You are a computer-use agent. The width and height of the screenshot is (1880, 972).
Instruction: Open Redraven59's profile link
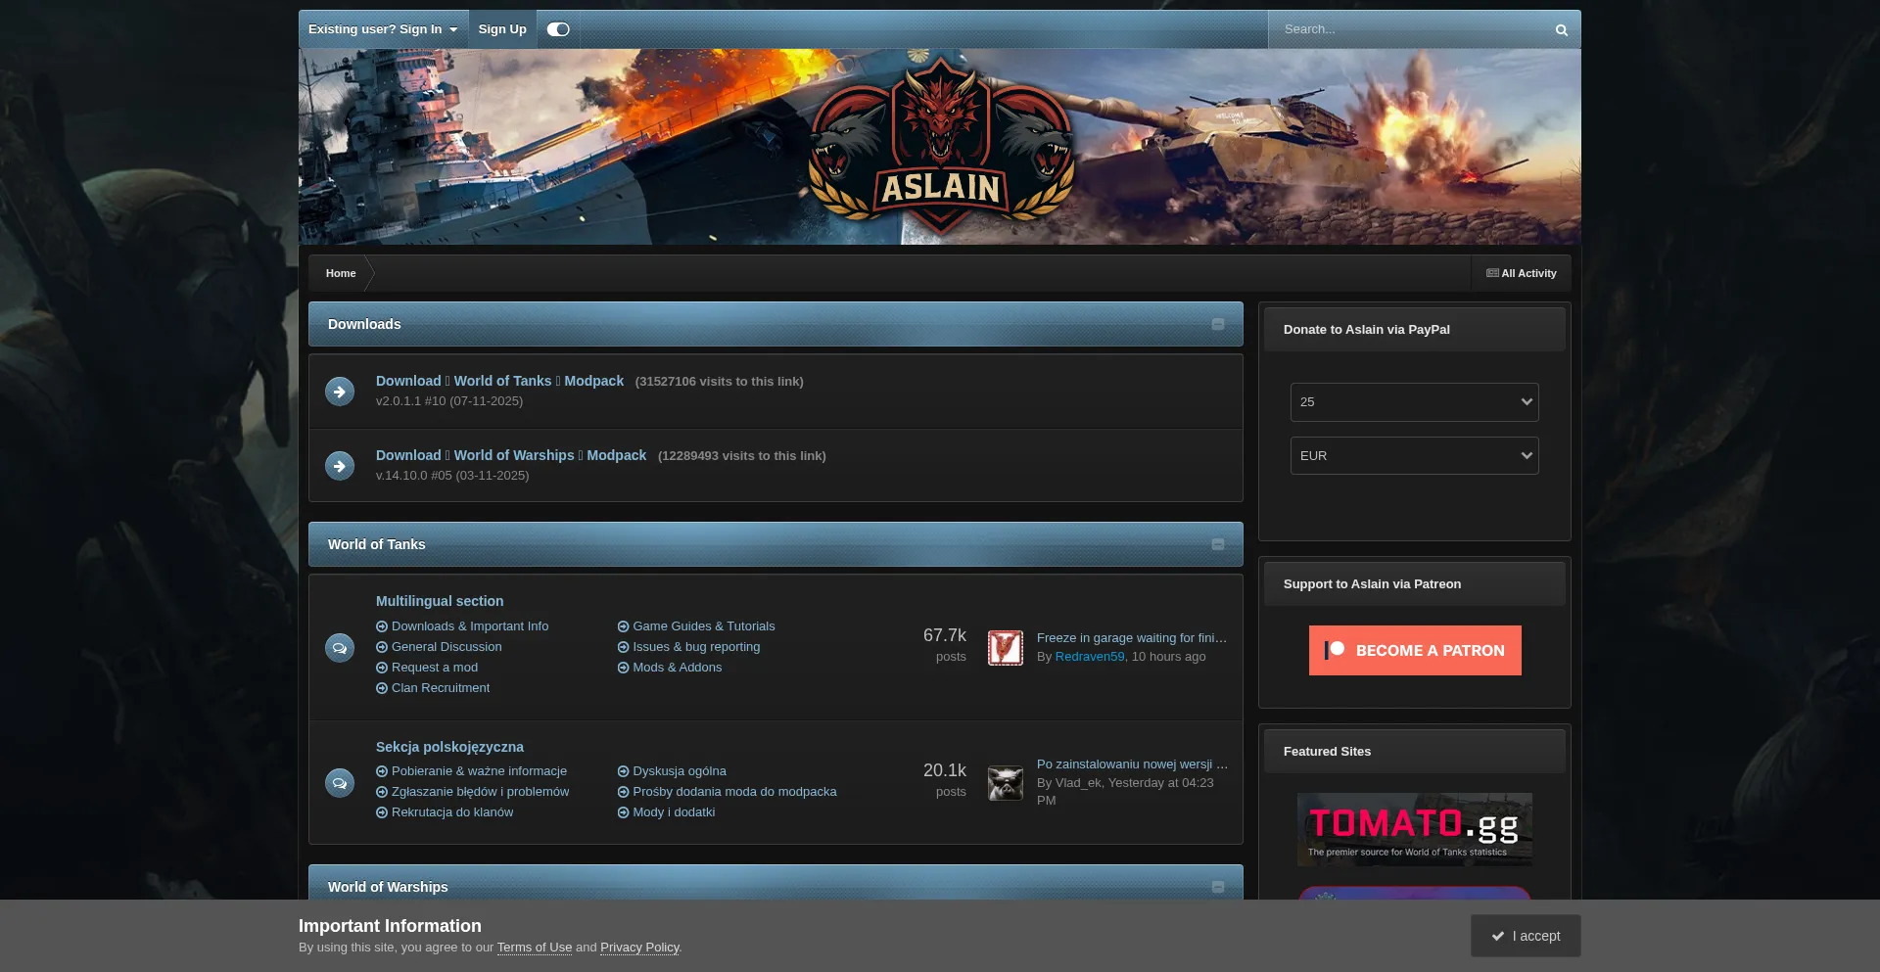tap(1090, 657)
